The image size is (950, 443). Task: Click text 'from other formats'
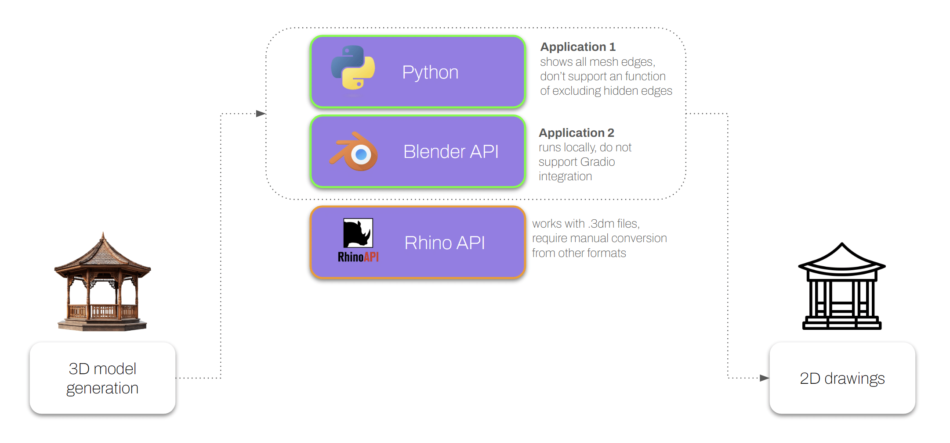point(579,253)
